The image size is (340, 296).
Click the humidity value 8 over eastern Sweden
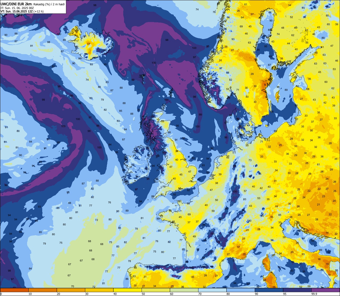tap(265, 85)
